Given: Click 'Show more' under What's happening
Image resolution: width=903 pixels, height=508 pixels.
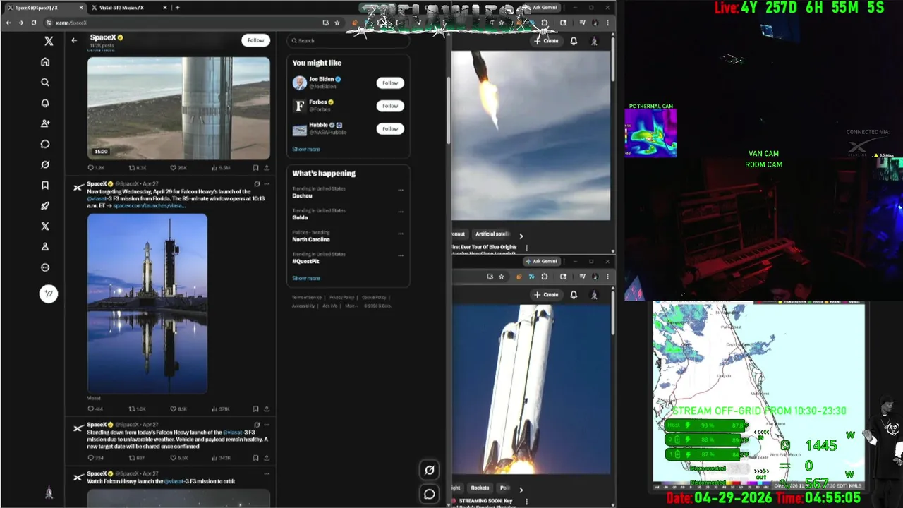Looking at the screenshot, I should tap(306, 278).
